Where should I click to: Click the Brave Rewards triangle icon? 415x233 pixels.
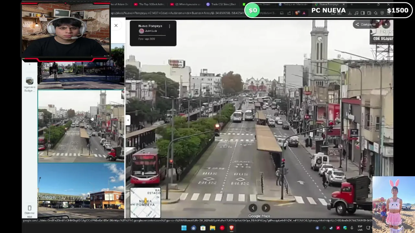tap(304, 13)
